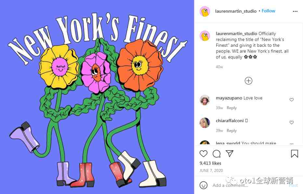
Task: Click the caption author avatar
Action: coord(205,36)
